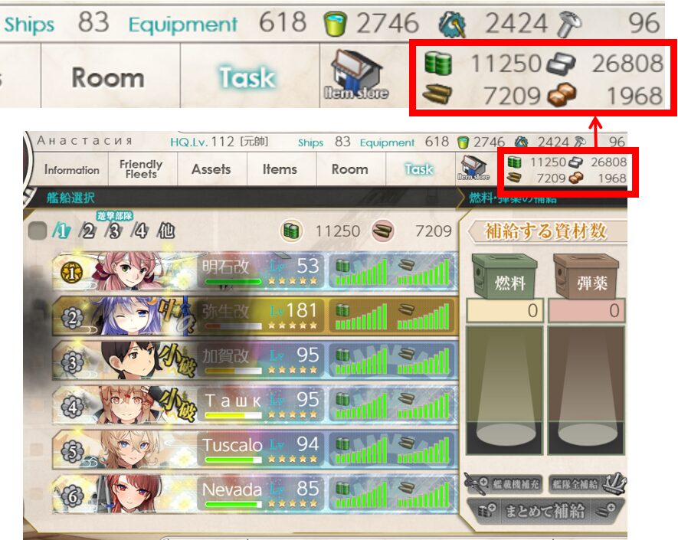This screenshot has width=678, height=540.
Task: Click 弥生改's HP bar
Action: coord(233,326)
